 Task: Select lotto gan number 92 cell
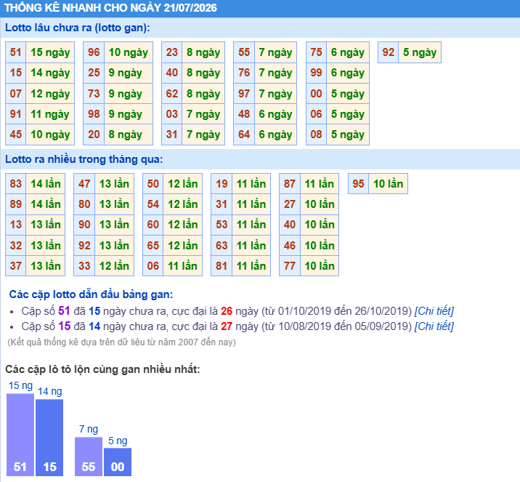pos(389,52)
